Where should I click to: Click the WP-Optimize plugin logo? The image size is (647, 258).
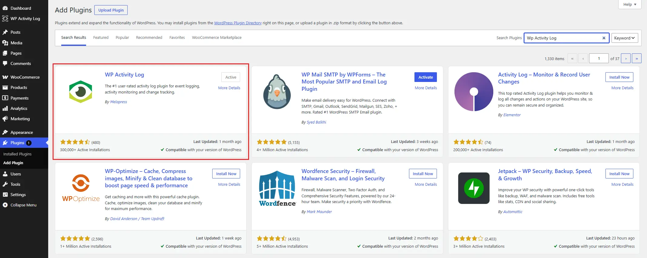pyautogui.click(x=81, y=188)
